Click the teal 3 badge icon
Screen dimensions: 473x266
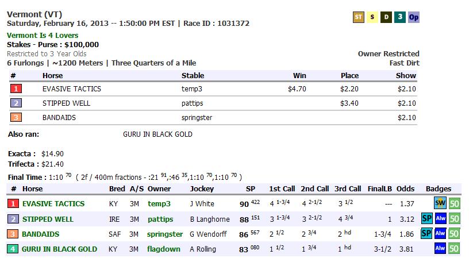[x=400, y=17]
